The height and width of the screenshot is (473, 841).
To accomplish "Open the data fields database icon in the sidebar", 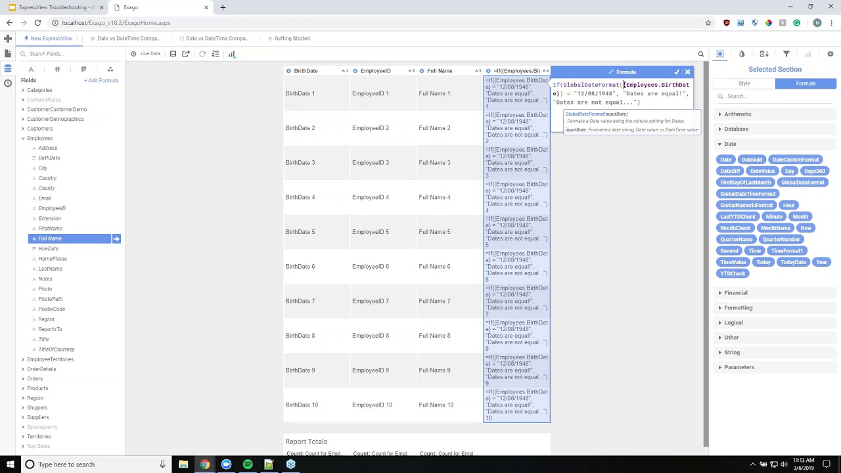I will tap(8, 68).
